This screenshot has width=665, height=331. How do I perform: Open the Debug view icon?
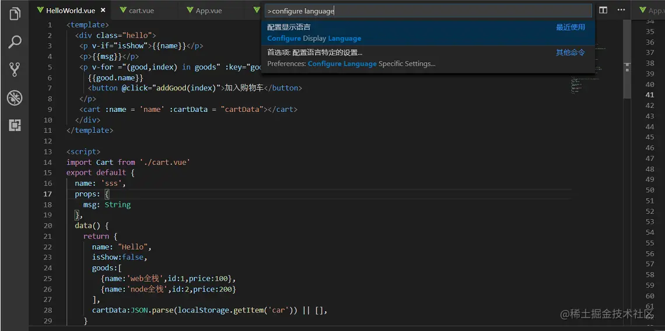[15, 97]
